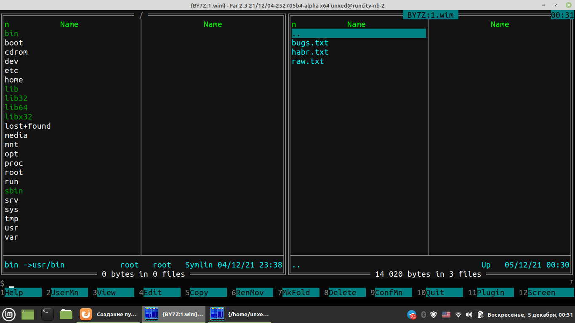Select the sbin symlink entry
Screen dimensions: 575x323
[14, 191]
